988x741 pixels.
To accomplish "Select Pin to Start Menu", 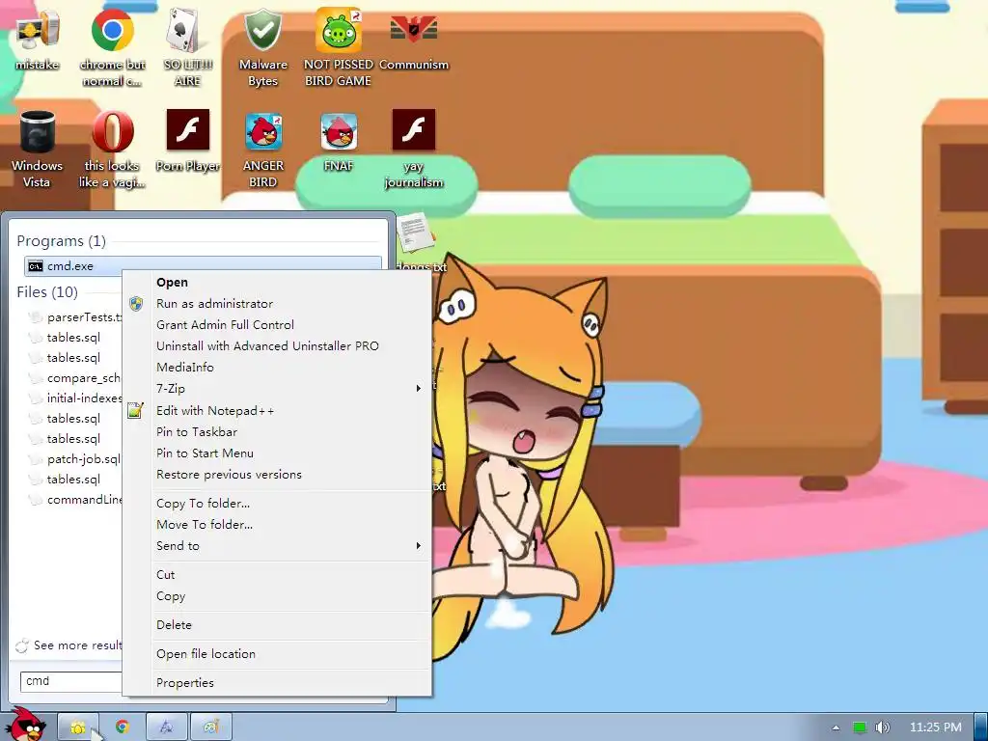I will [205, 453].
